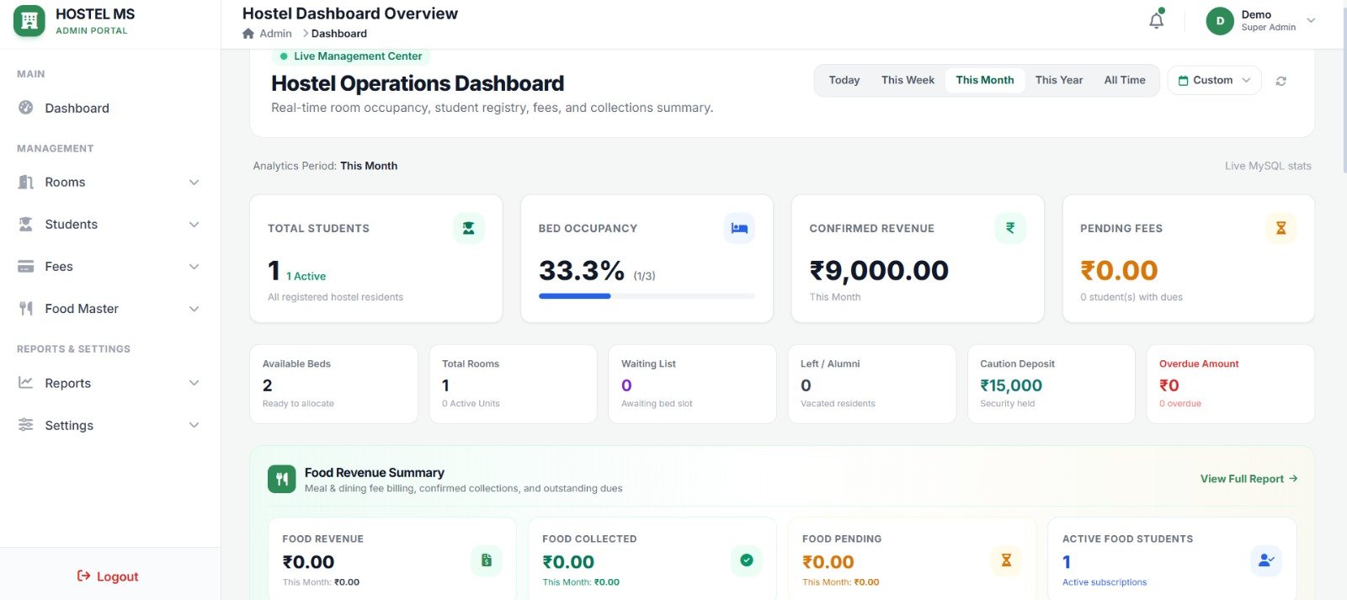Click the Live Management Center badge
Viewport: 1347px width, 600px height.
(351, 56)
